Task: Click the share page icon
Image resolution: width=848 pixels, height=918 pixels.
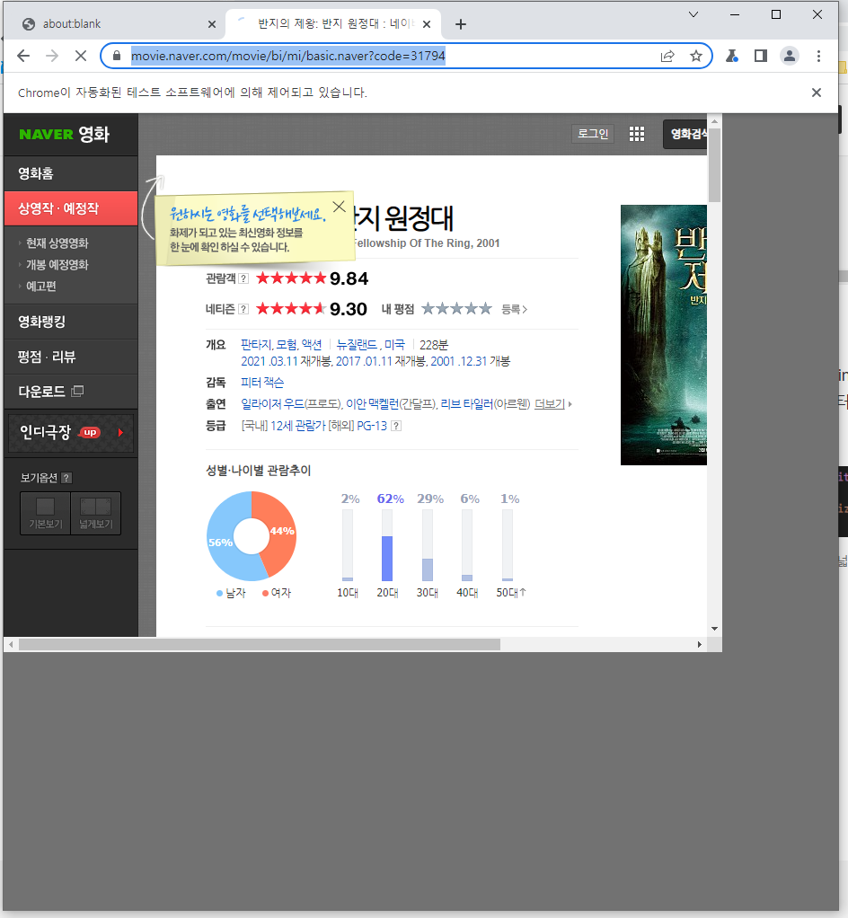Action: pyautogui.click(x=667, y=56)
